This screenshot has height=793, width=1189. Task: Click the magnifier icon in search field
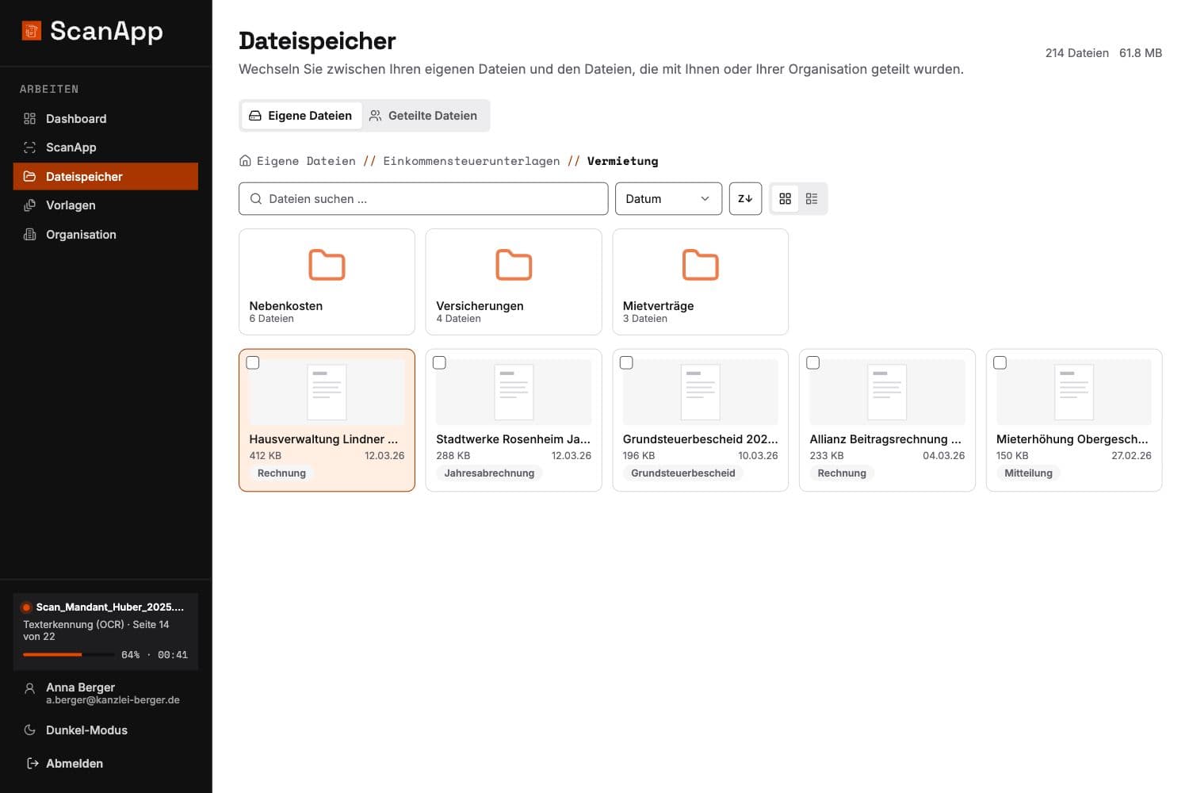256,199
